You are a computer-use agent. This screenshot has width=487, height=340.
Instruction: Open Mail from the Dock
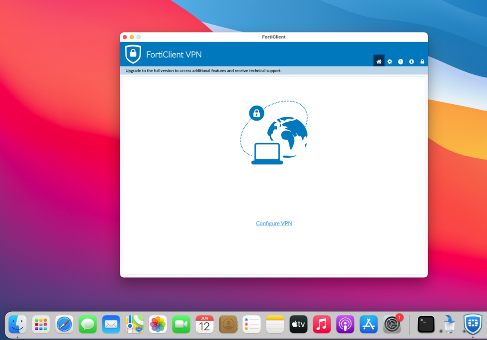point(111,324)
